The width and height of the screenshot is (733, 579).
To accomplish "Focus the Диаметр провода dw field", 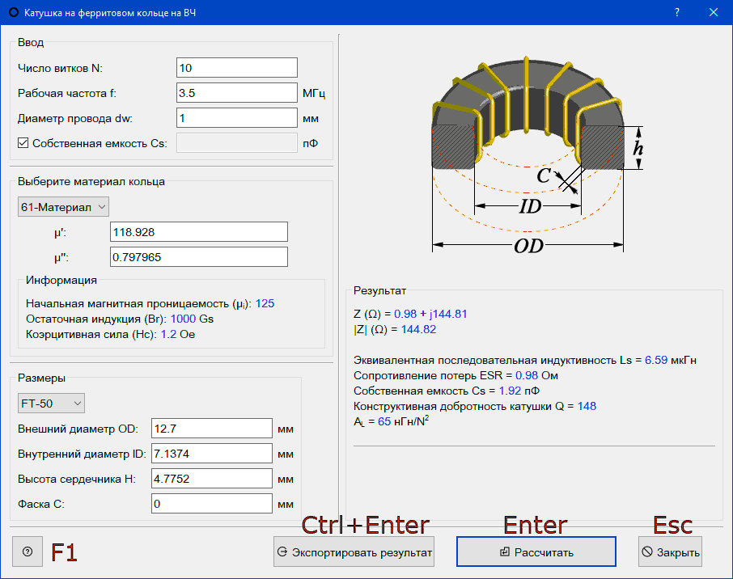I will point(237,118).
